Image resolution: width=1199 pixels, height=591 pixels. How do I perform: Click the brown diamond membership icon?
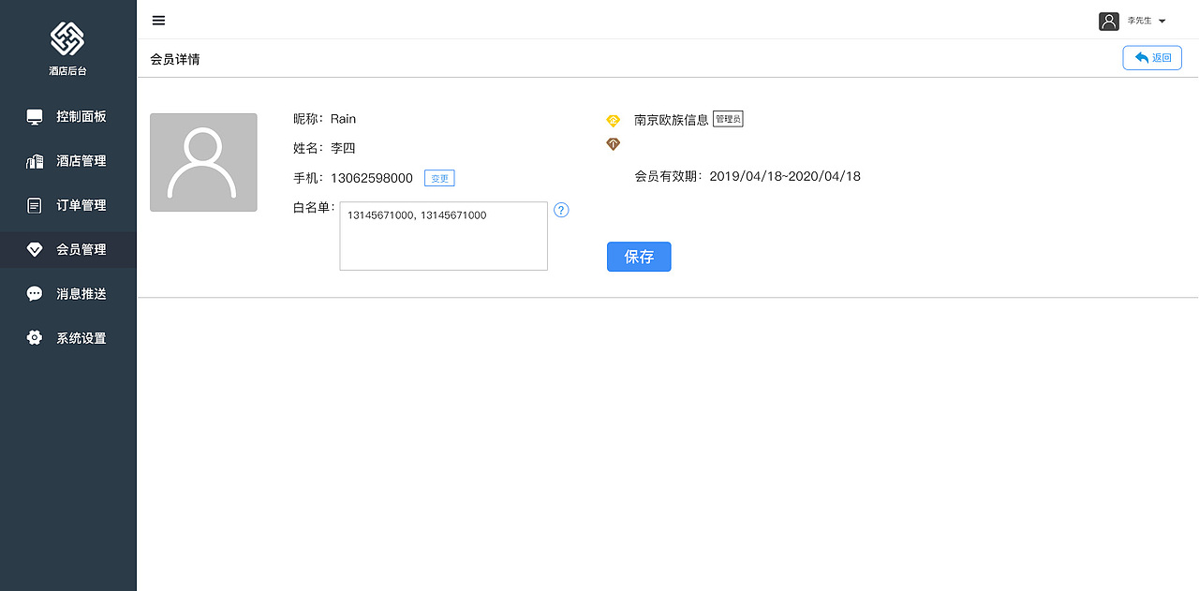(x=613, y=143)
